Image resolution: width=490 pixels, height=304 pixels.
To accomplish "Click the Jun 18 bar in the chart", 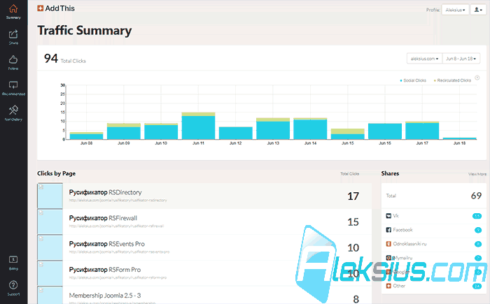I will pyautogui.click(x=460, y=138).
